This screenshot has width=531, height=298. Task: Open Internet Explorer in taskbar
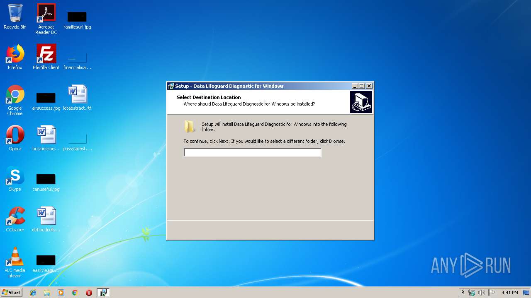point(33,293)
